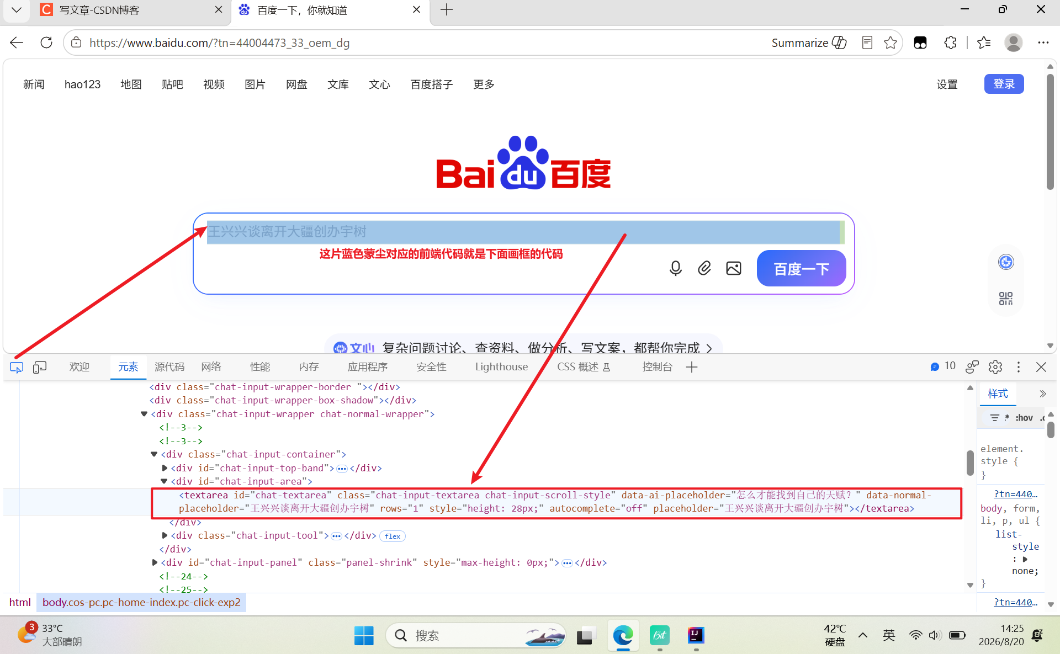Open the 更多 navigation link
1060x654 pixels.
(484, 84)
